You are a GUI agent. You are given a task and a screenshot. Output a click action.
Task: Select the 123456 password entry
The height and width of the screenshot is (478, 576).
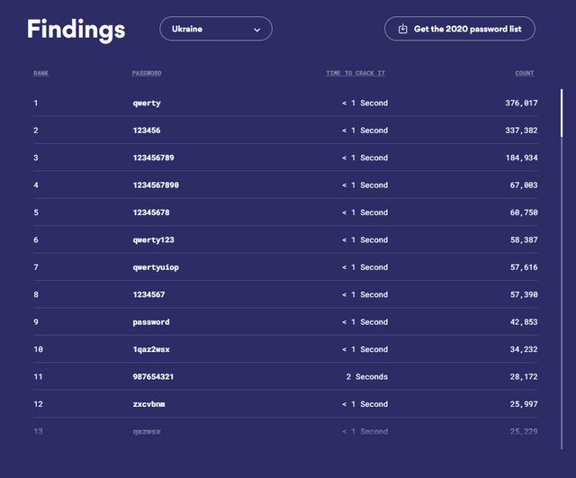click(147, 131)
